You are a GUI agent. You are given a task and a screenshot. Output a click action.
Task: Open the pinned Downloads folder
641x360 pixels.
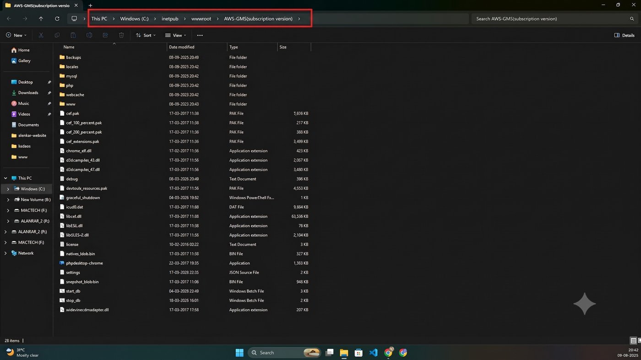pos(27,92)
